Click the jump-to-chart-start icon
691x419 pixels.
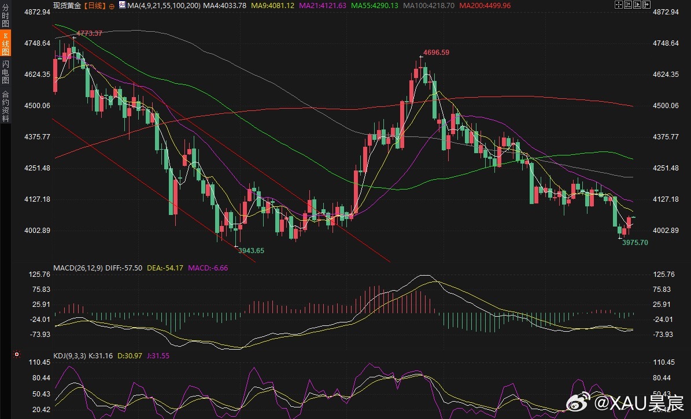(x=628, y=5)
